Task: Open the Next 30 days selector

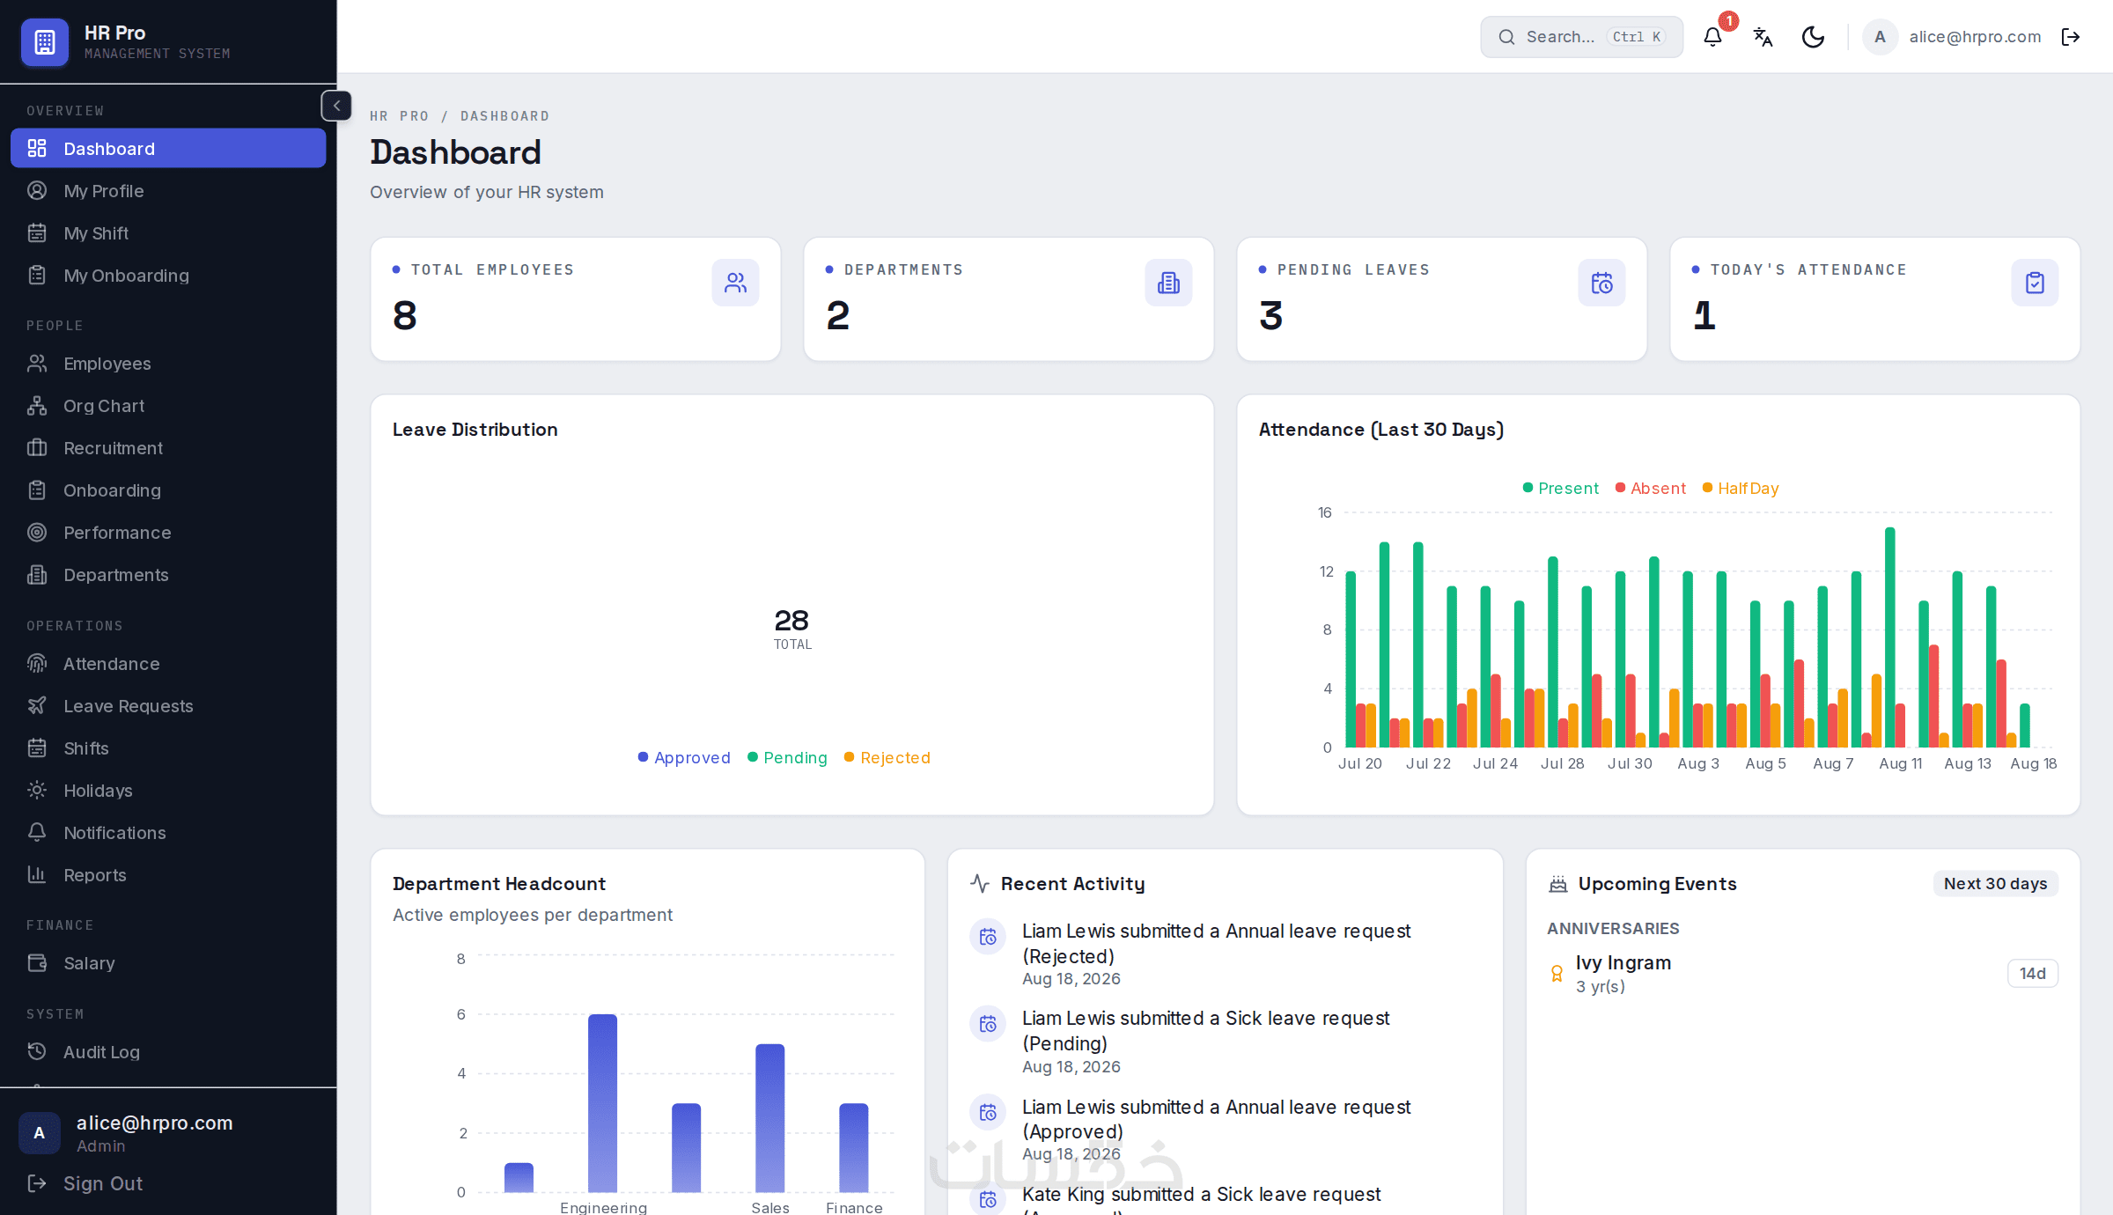Action: (x=1995, y=884)
